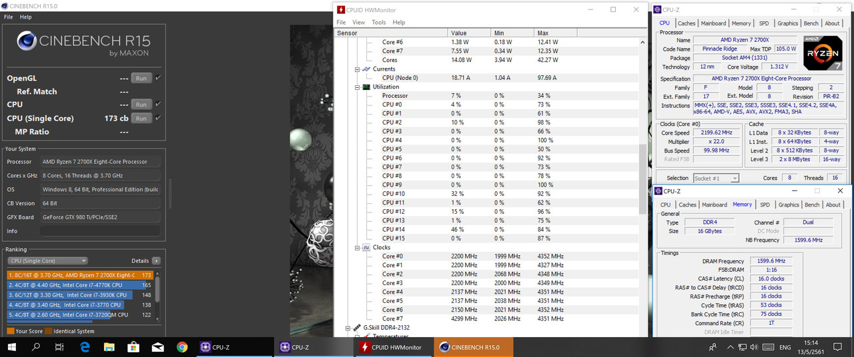Collapse the Clocks node in HWMonitor
The width and height of the screenshot is (854, 357).
click(x=358, y=247)
